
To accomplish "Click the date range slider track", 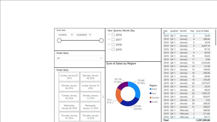I will point(80,41).
